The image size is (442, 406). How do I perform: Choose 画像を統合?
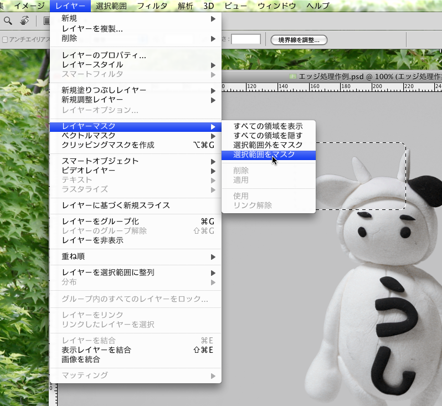[136, 360]
